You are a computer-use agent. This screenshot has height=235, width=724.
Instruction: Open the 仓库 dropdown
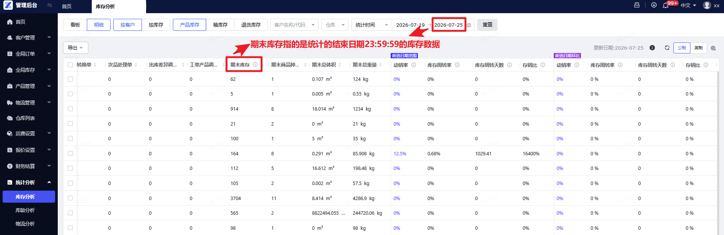[x=335, y=25]
